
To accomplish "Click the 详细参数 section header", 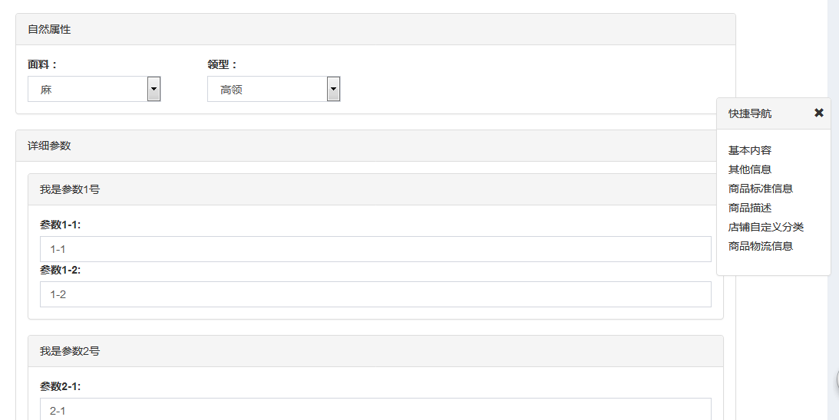I will [x=375, y=146].
